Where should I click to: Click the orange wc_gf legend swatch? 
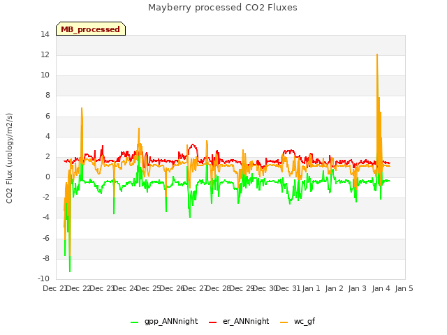284,322
